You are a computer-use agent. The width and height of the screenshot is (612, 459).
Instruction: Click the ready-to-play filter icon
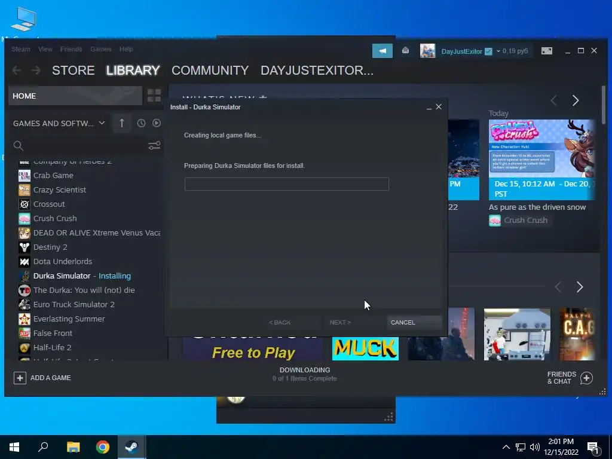[157, 123]
